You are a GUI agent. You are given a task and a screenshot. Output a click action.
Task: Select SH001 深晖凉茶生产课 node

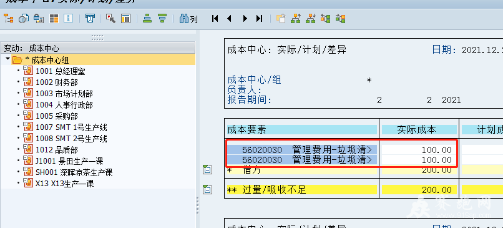(74, 172)
